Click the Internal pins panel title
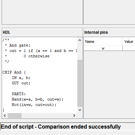Screen dimensions: 135x135 point(96,32)
